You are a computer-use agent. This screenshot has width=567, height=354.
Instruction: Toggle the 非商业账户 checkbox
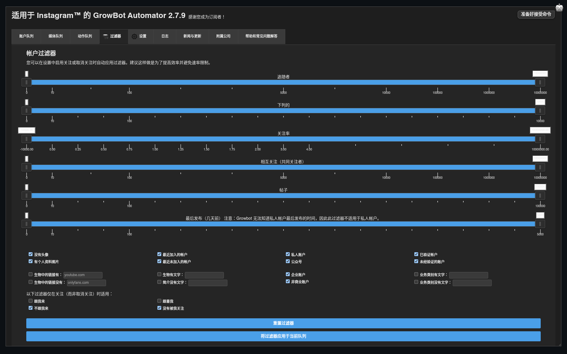(x=288, y=281)
